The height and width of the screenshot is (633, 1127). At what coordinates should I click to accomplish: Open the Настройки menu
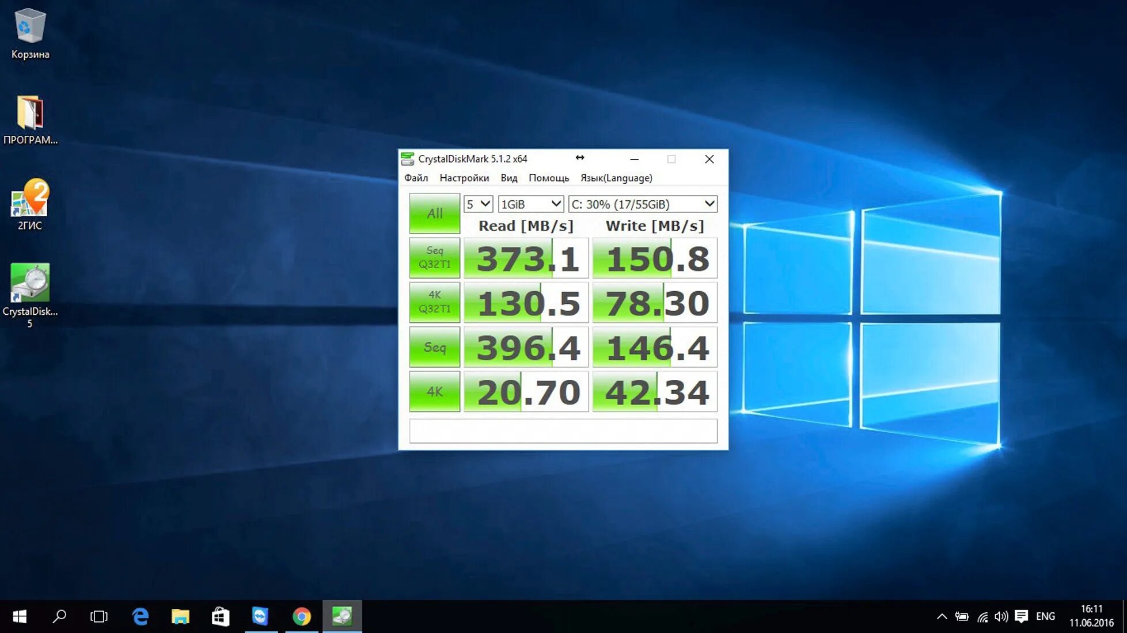click(x=464, y=178)
